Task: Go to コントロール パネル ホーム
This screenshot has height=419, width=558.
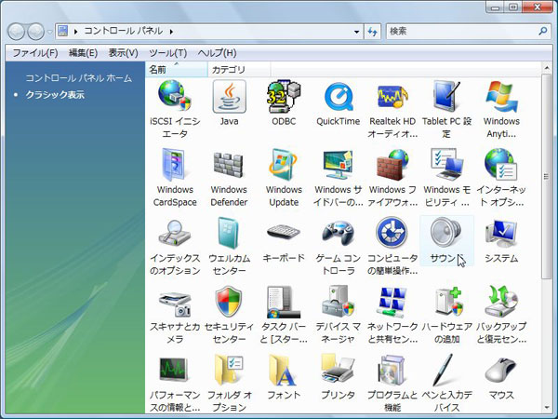Action: (x=79, y=78)
